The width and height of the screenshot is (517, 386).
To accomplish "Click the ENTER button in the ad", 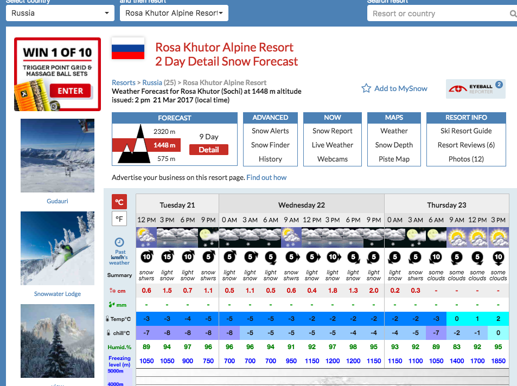I will click(70, 91).
